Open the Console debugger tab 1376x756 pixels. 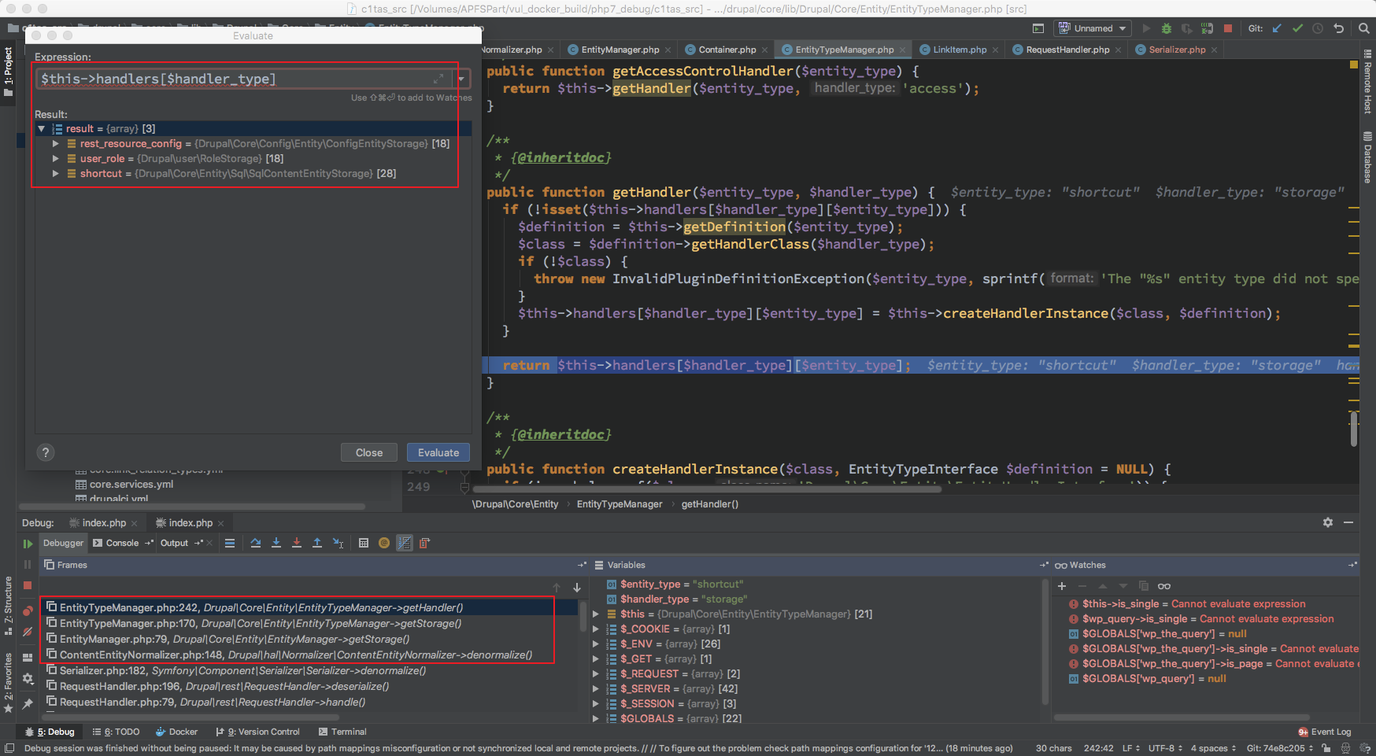(x=122, y=543)
